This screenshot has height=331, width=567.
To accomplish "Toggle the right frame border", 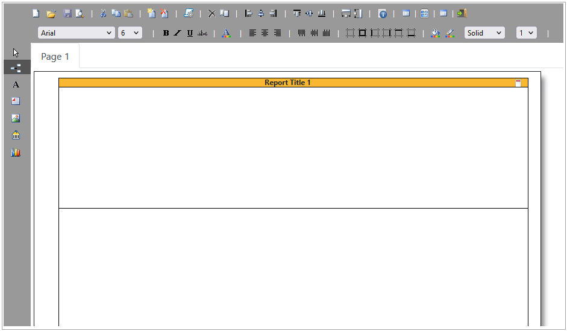I will (x=387, y=33).
